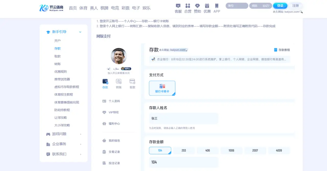
Task: Click the 登录 login button
Action: [280, 5]
